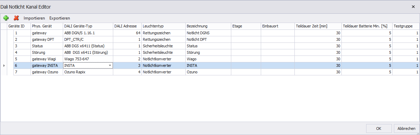Select the ABB DGN/S 1.16.1 device type cell
The height and width of the screenshot is (135, 420).
[x=88, y=33]
